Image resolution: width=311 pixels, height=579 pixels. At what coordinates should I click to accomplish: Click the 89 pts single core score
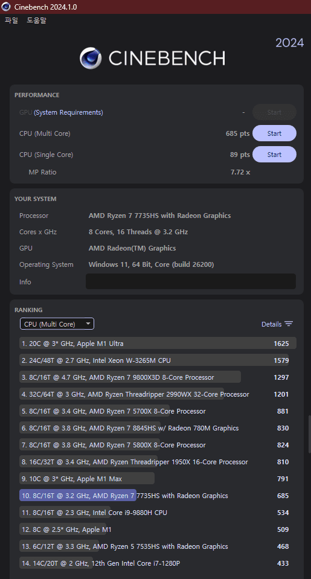[240, 155]
